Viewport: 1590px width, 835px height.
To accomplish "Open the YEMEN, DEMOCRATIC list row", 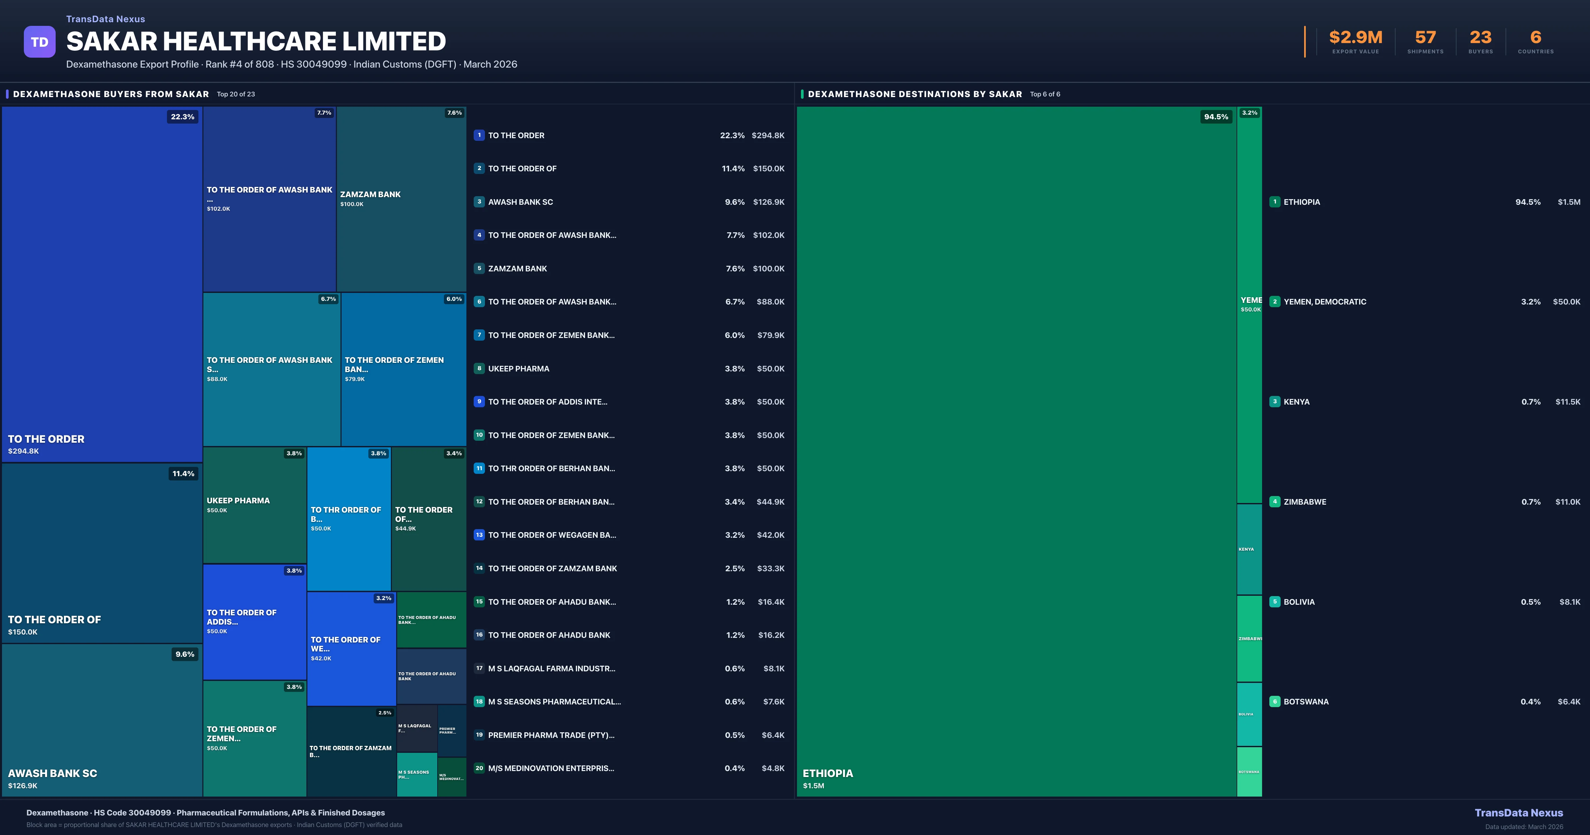I will pyautogui.click(x=1325, y=302).
